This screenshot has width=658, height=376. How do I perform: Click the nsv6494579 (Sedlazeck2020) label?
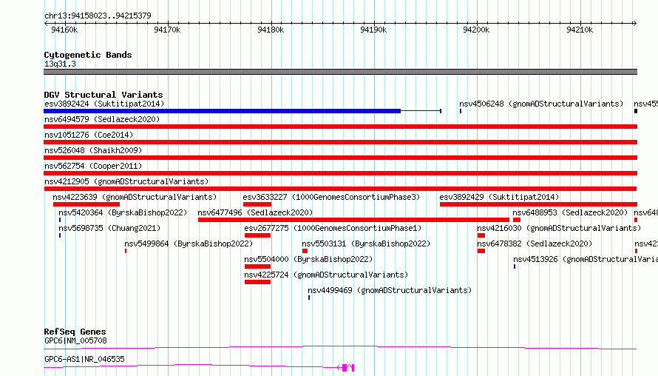click(x=102, y=119)
